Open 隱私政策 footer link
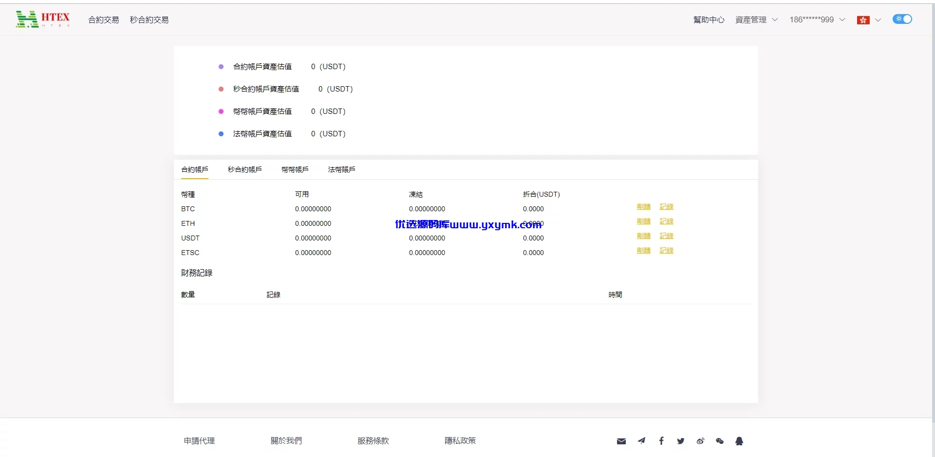 460,440
